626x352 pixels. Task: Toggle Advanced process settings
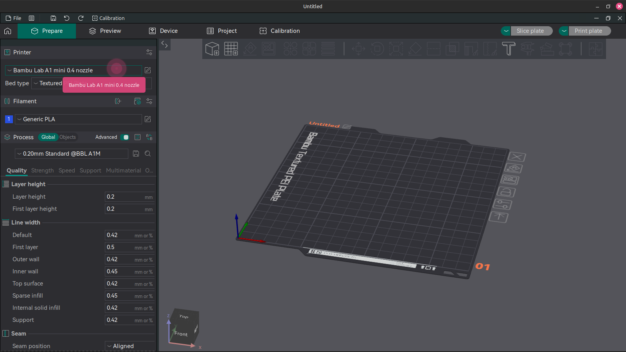coord(125,137)
